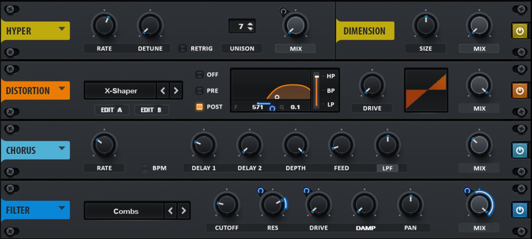Click the HP label
Screen dimensions: 532x239
[x=331, y=76]
